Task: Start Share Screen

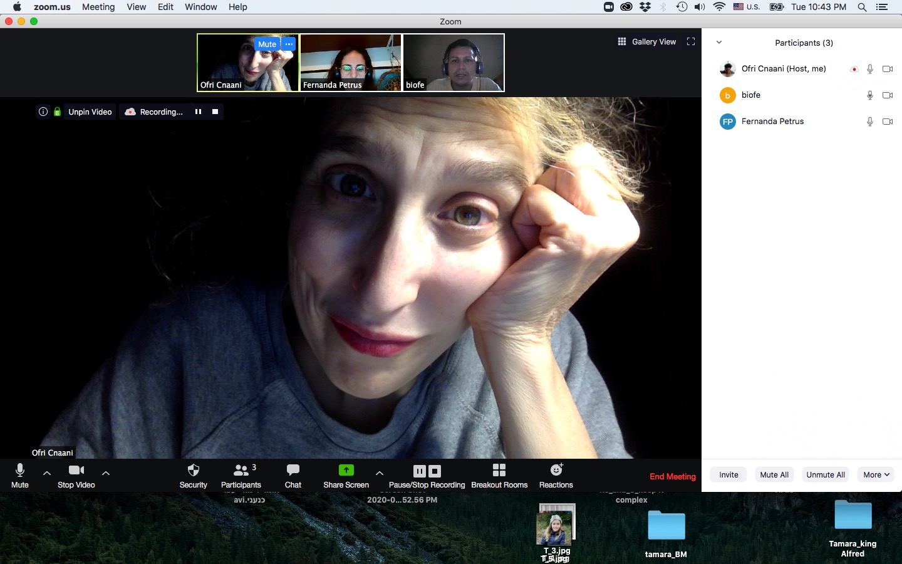Action: 346,476
